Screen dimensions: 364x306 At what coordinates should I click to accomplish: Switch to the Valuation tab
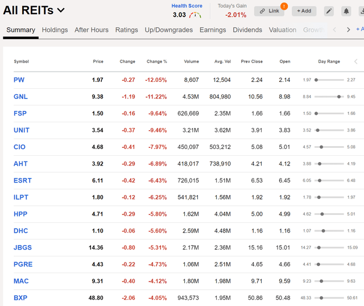coord(283,30)
